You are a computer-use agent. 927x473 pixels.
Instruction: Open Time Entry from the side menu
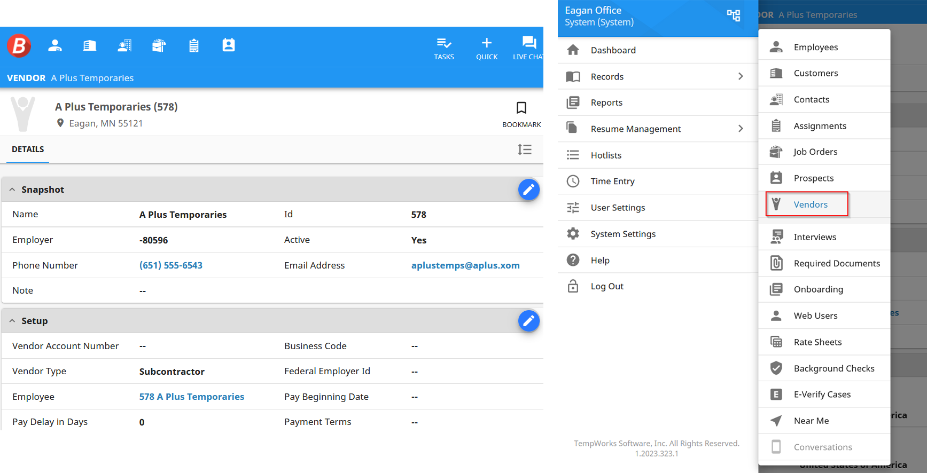point(658,182)
